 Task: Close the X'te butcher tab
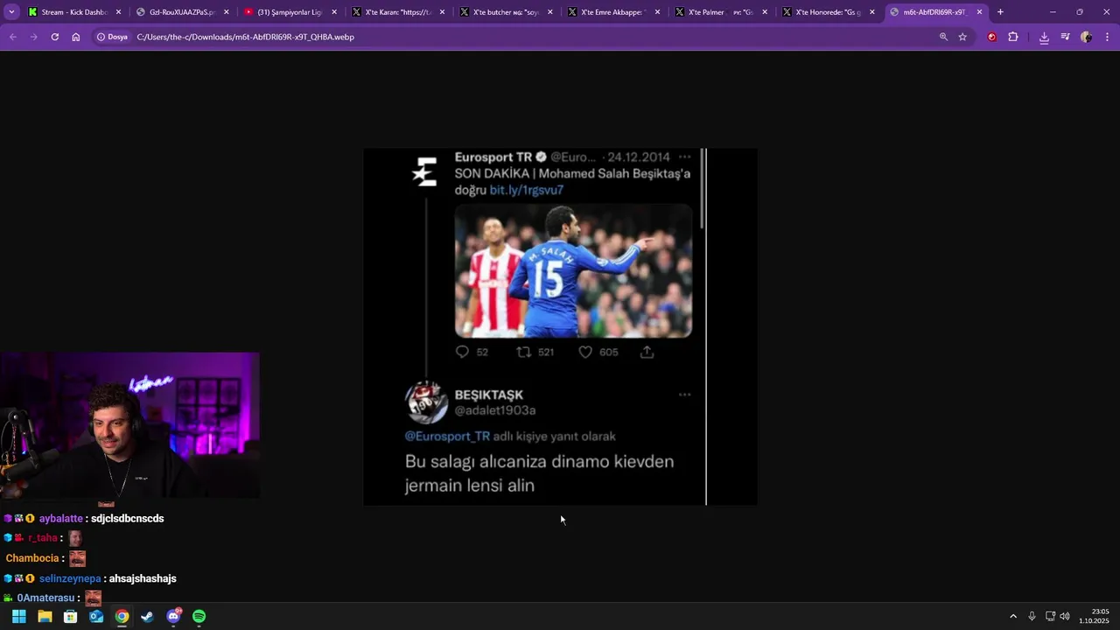549,12
